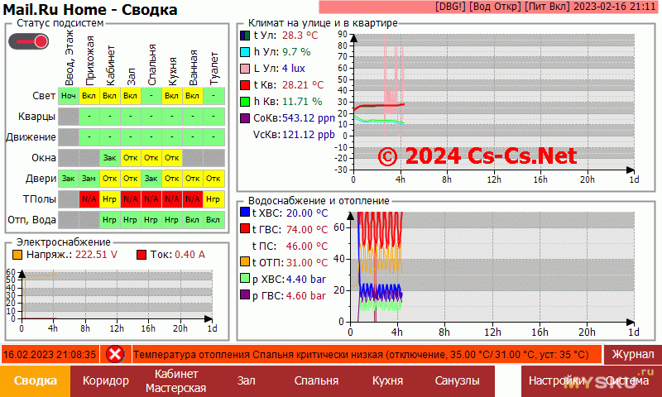Image resolution: width=662 pixels, height=397 pixels.
Task: Click the Водоснабжение и отопление chart
Action: coord(493,275)
